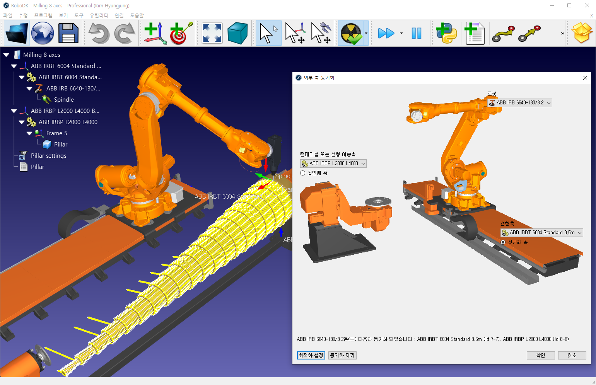Viewport: 596px width, 385px height.
Task: Open 유틸리티 menu
Action: point(99,15)
